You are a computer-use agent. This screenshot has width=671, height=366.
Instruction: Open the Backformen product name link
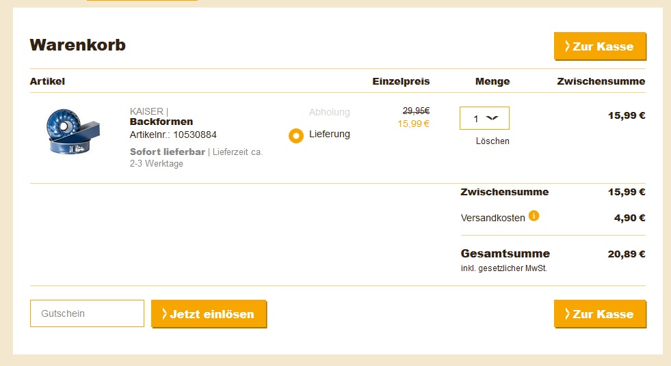tap(161, 122)
